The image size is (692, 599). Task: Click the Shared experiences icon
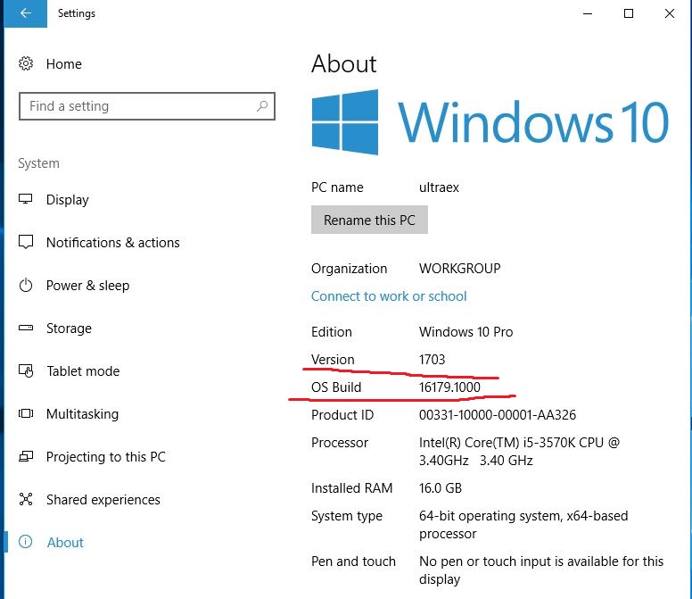tap(26, 499)
